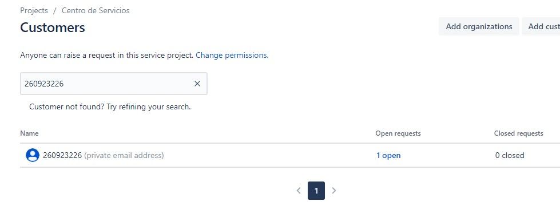Go to the next page using the right chevron
This screenshot has height=213, width=560.
click(334, 191)
